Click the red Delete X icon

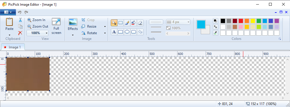coord(20,33)
